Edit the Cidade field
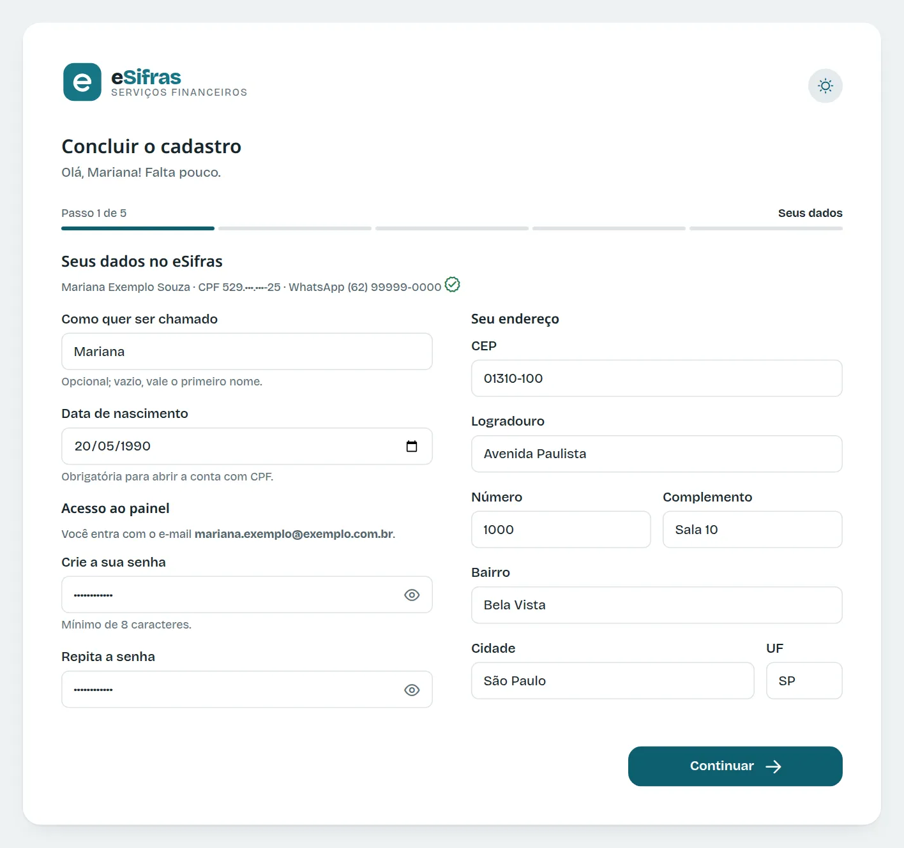904x848 pixels. [x=613, y=681]
